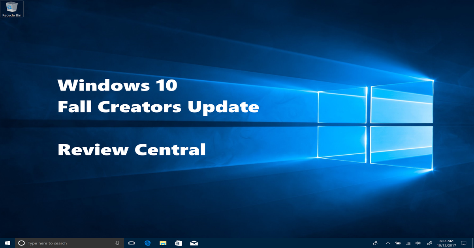474x248 pixels.
Task: Open the Mail app from the taskbar
Action: (194, 243)
